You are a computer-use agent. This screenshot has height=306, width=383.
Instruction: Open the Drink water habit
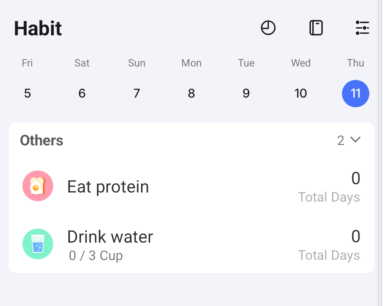pyautogui.click(x=110, y=237)
